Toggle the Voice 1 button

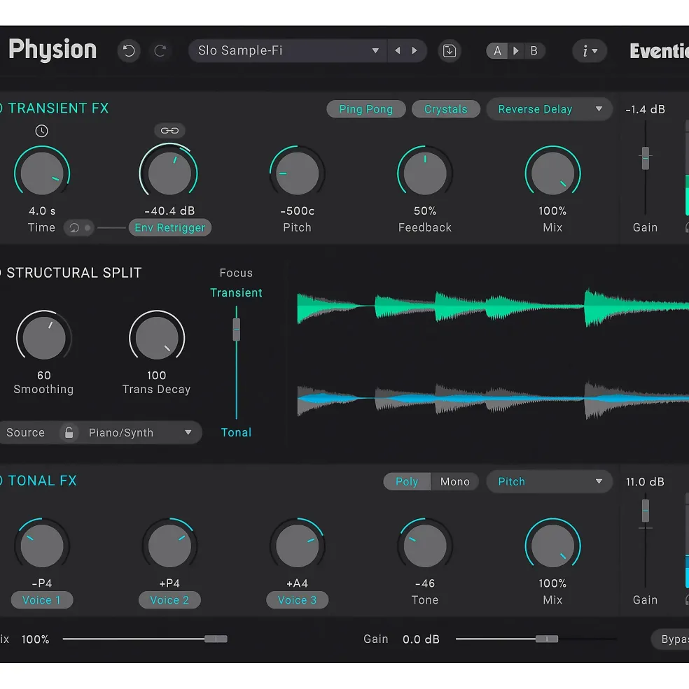tap(42, 600)
